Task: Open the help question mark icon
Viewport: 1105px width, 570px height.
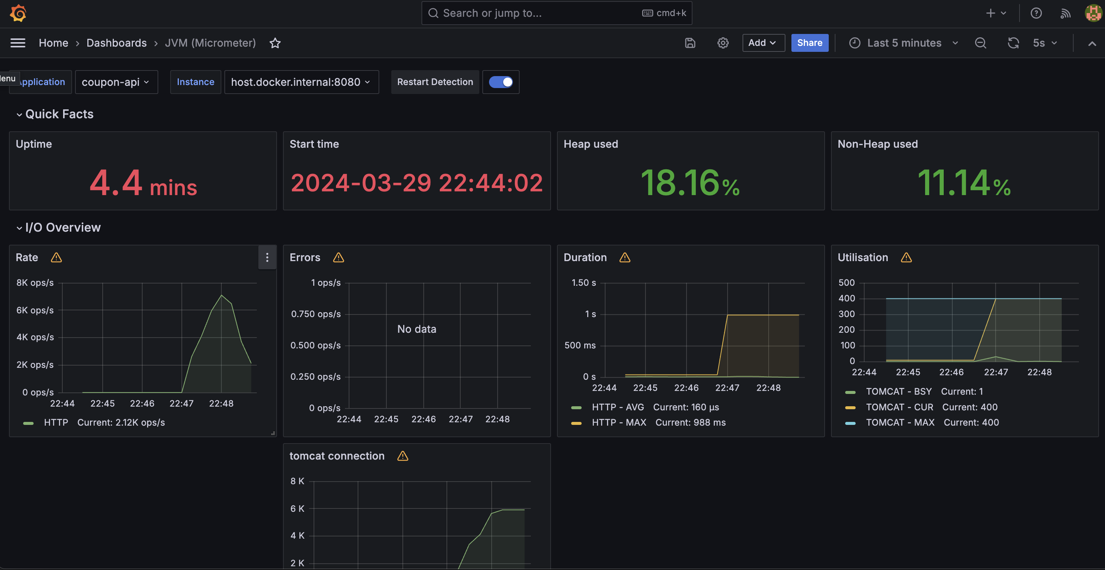Action: (x=1036, y=13)
